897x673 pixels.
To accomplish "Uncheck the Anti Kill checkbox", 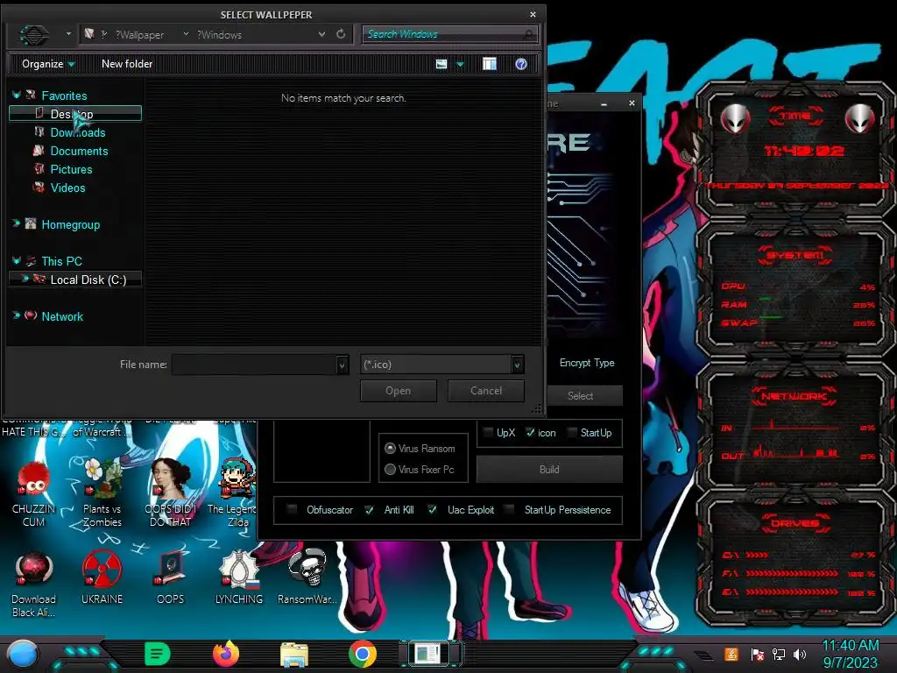I will click(370, 509).
